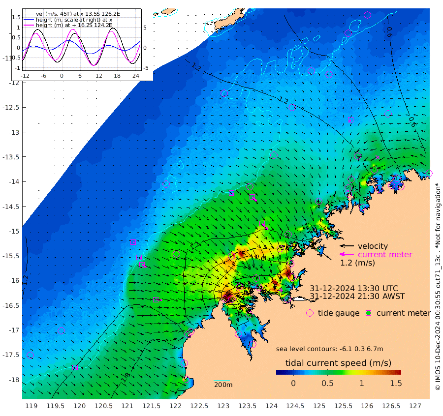The image size is (443, 416).
Task: Click the dark red end of speed colorbar
Action: (x=399, y=372)
